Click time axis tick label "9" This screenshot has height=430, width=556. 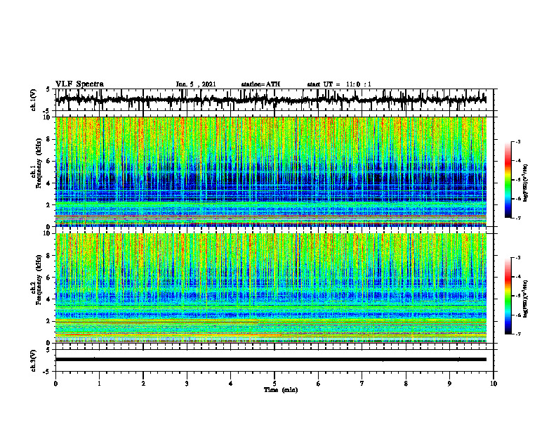[x=449, y=384]
